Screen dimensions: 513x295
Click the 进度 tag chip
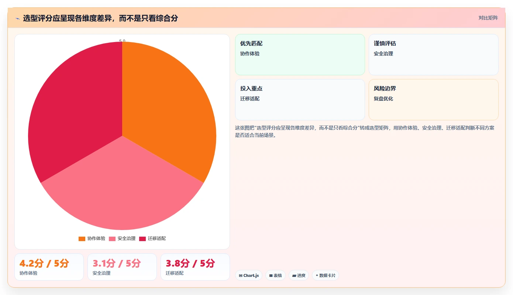[x=299, y=275]
